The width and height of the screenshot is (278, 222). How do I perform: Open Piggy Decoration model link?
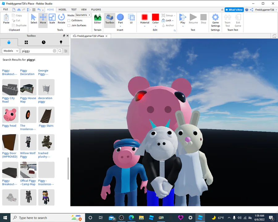tap(27, 72)
